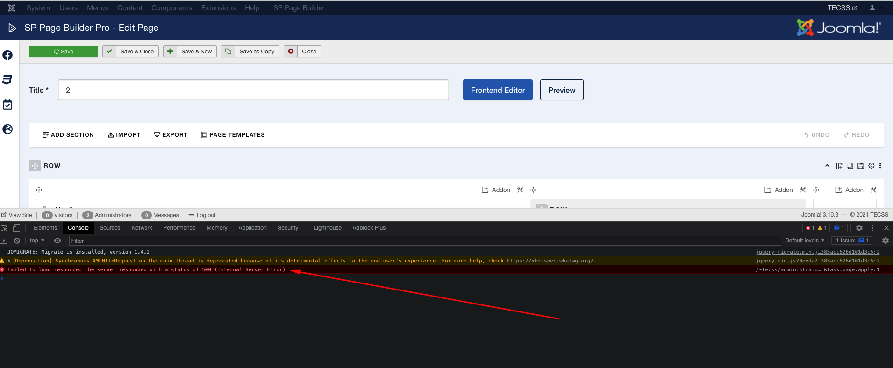
Task: Open the SP Page Builder menu
Action: point(299,8)
